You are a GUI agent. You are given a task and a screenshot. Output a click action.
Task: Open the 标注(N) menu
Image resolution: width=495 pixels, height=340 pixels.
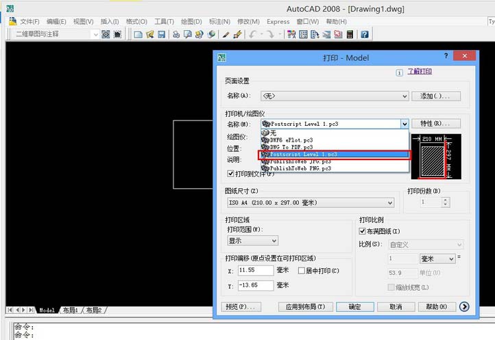(219, 21)
